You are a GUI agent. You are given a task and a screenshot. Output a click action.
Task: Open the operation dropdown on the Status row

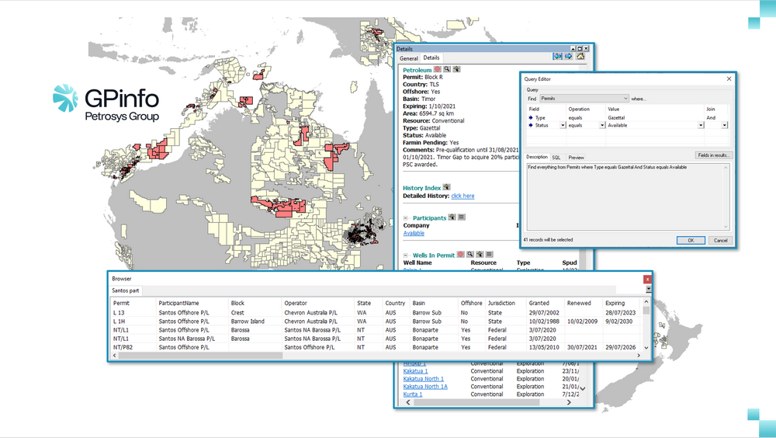tap(602, 125)
